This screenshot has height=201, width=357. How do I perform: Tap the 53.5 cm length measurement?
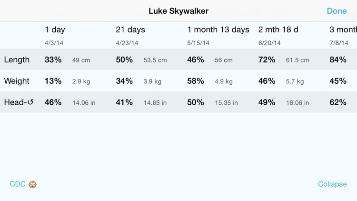point(155,60)
